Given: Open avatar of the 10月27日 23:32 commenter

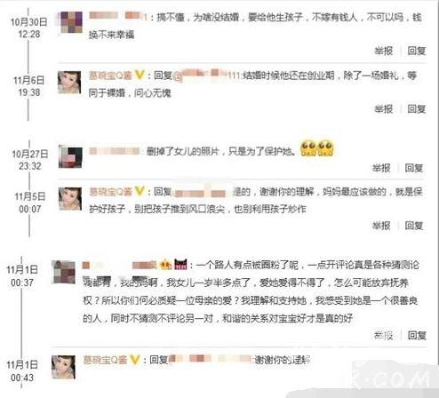Looking at the screenshot, I should [x=70, y=157].
